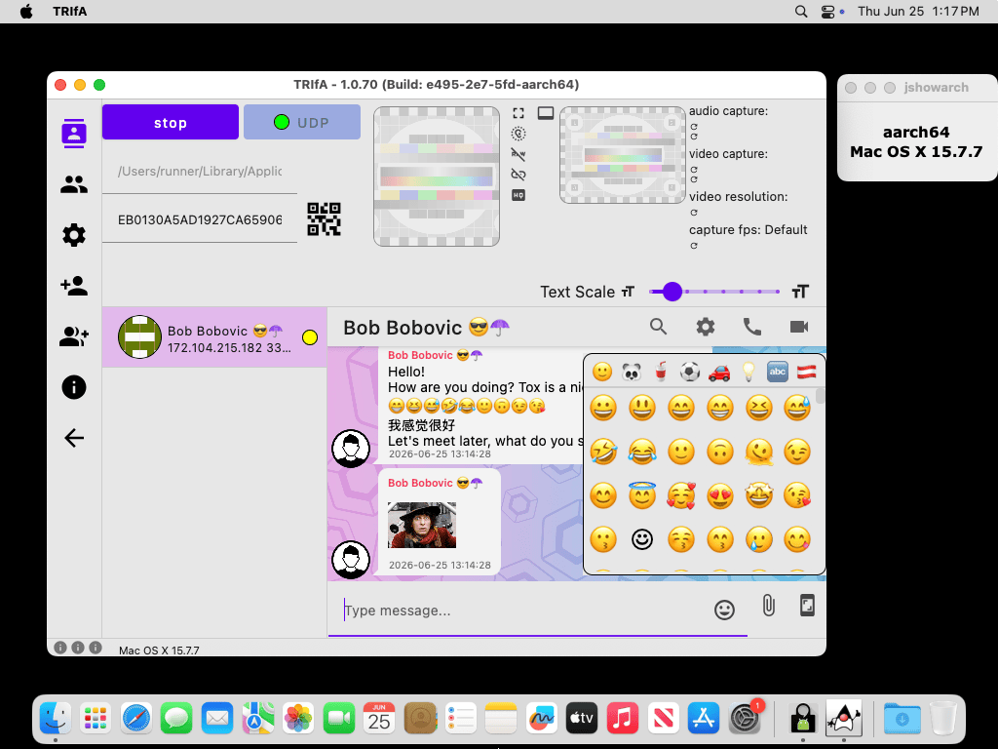998x749 pixels.
Task: Click the small text icon by Text Scale
Action: (629, 292)
